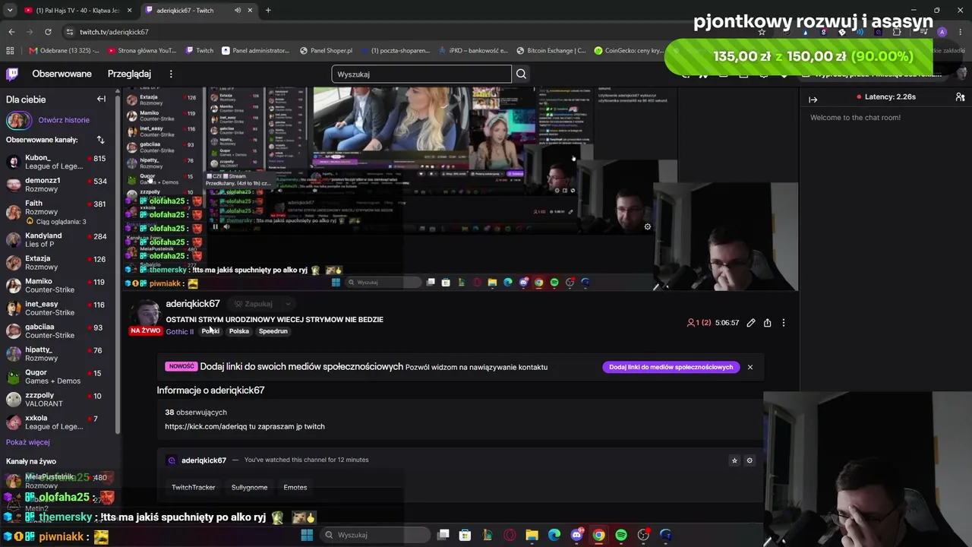
Task: Open the Przeglądaj browse page
Action: coord(129,74)
